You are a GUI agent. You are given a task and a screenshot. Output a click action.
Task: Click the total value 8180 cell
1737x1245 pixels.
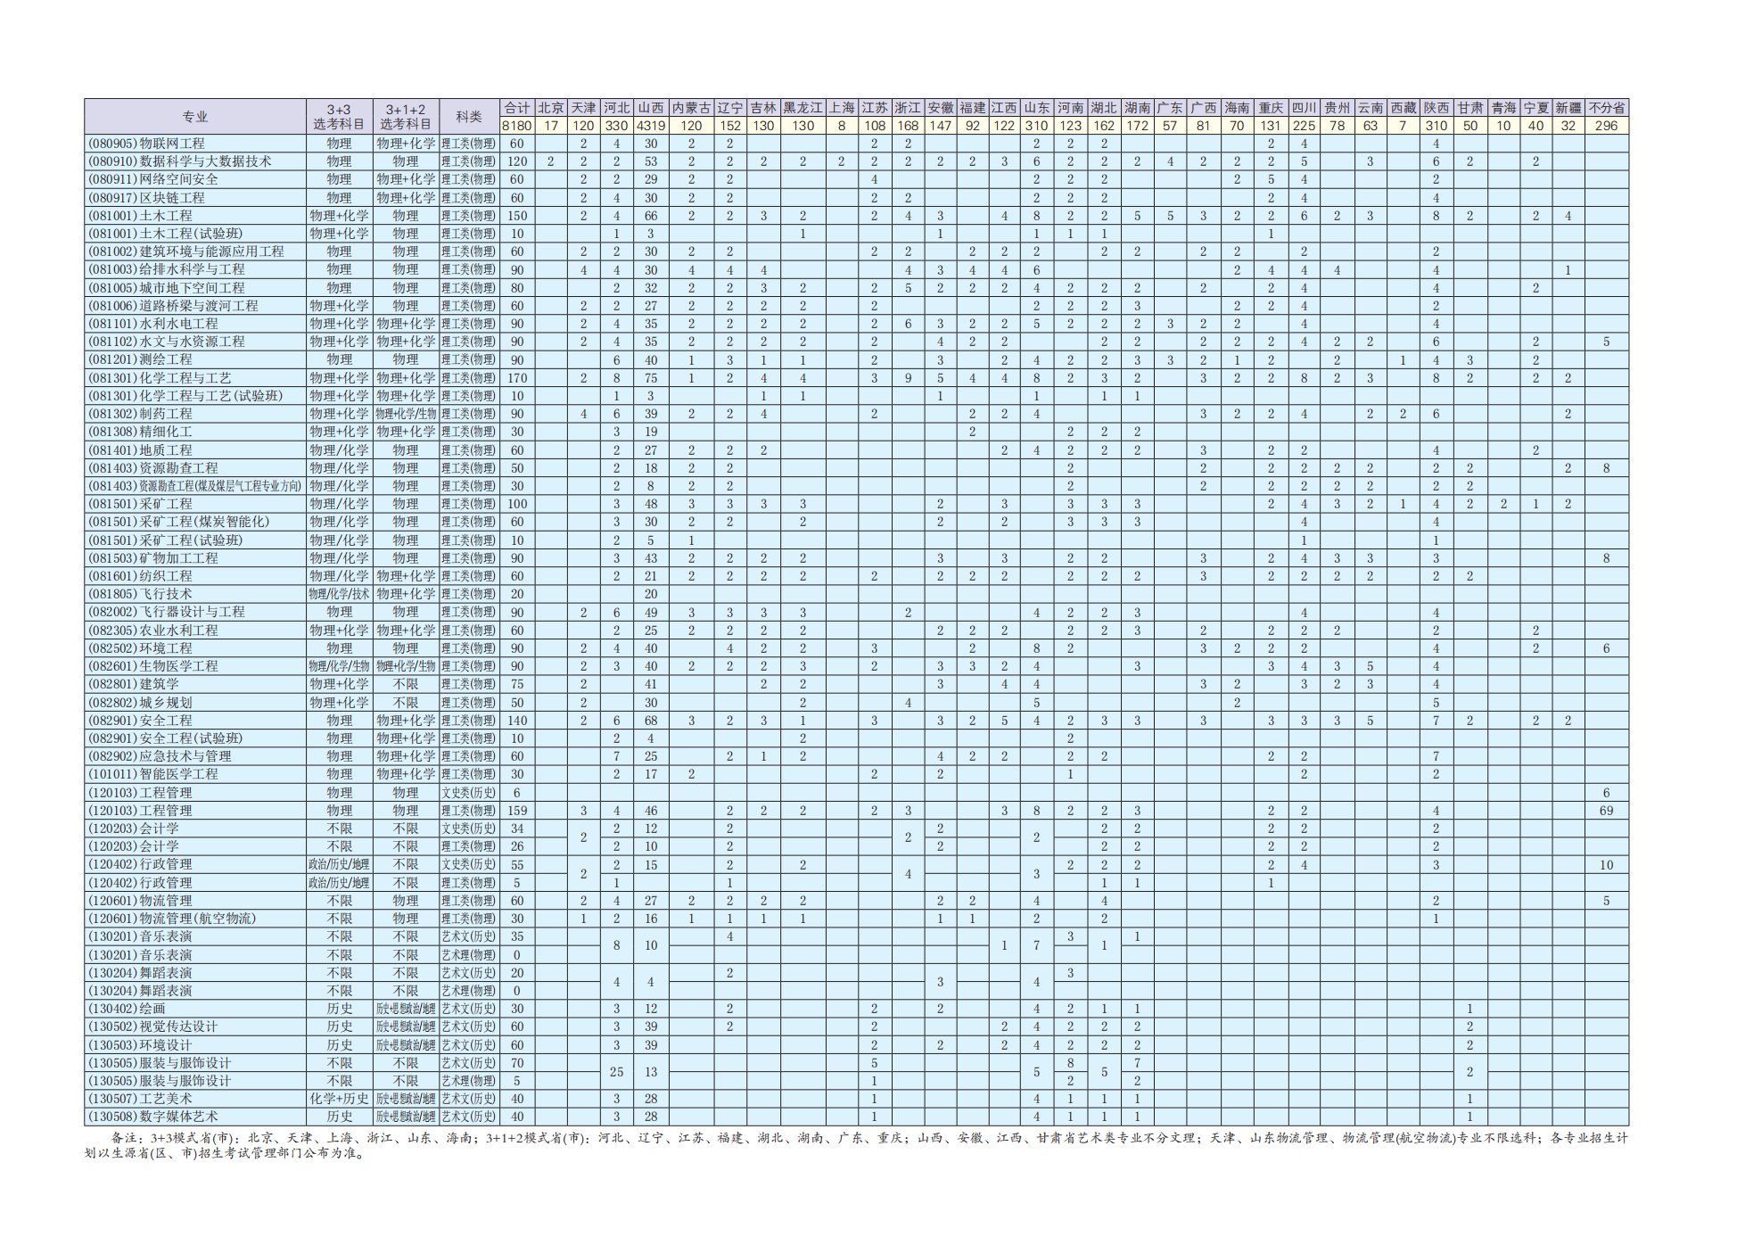(516, 126)
